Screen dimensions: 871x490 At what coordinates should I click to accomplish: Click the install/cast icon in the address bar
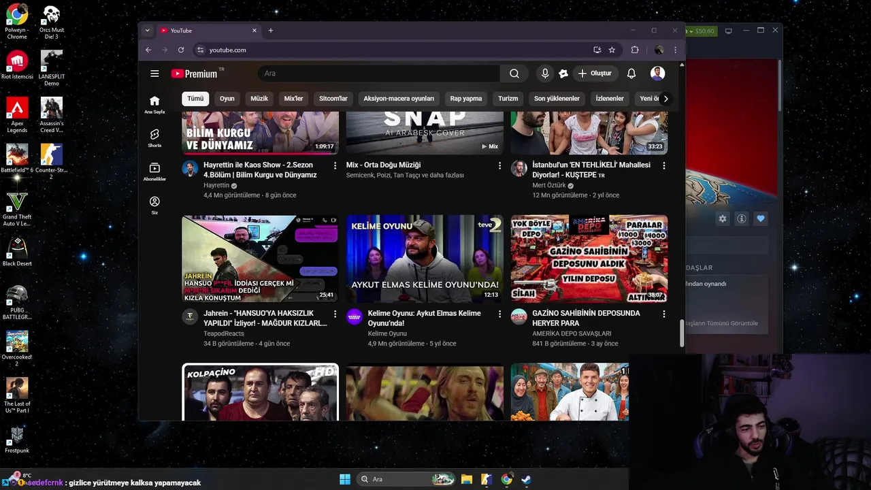click(x=597, y=50)
